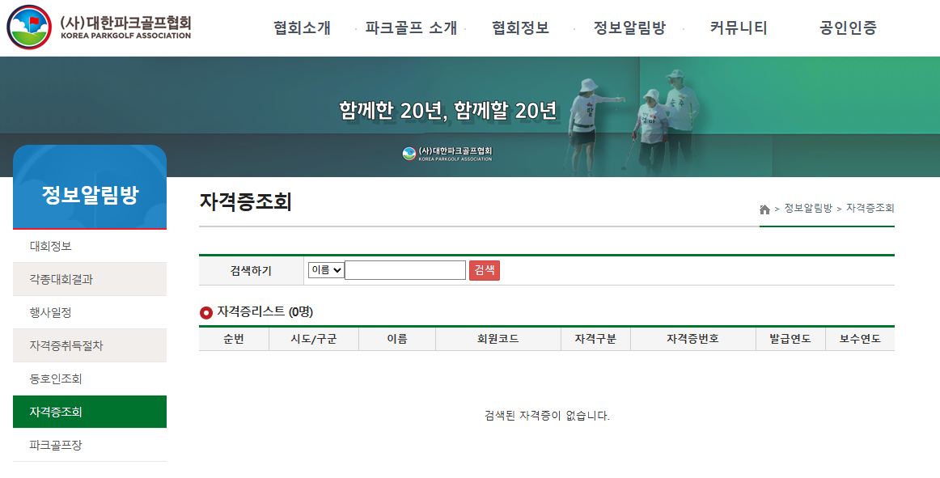The height and width of the screenshot is (478, 940).
Task: Select the active 자격증조회 sidebar item
Action: pos(56,412)
